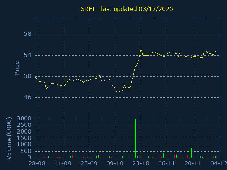Click the 23-10 date label
Viewport: 227px width, 170px height.
(x=141, y=164)
